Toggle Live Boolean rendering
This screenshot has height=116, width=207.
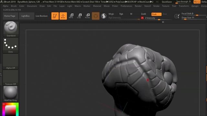tap(42, 16)
